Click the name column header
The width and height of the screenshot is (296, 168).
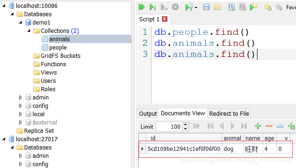[253, 138]
